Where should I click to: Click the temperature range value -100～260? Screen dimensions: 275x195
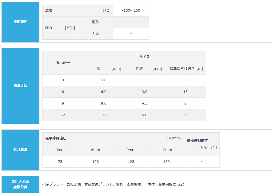click(131, 11)
